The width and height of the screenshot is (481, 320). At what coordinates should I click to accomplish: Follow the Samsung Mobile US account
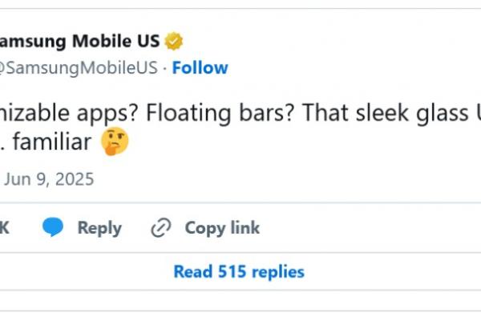(200, 68)
